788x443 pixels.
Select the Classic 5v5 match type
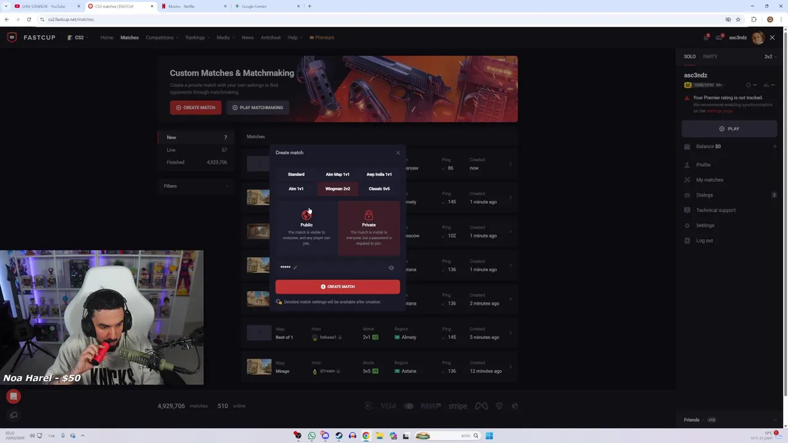tap(379, 189)
